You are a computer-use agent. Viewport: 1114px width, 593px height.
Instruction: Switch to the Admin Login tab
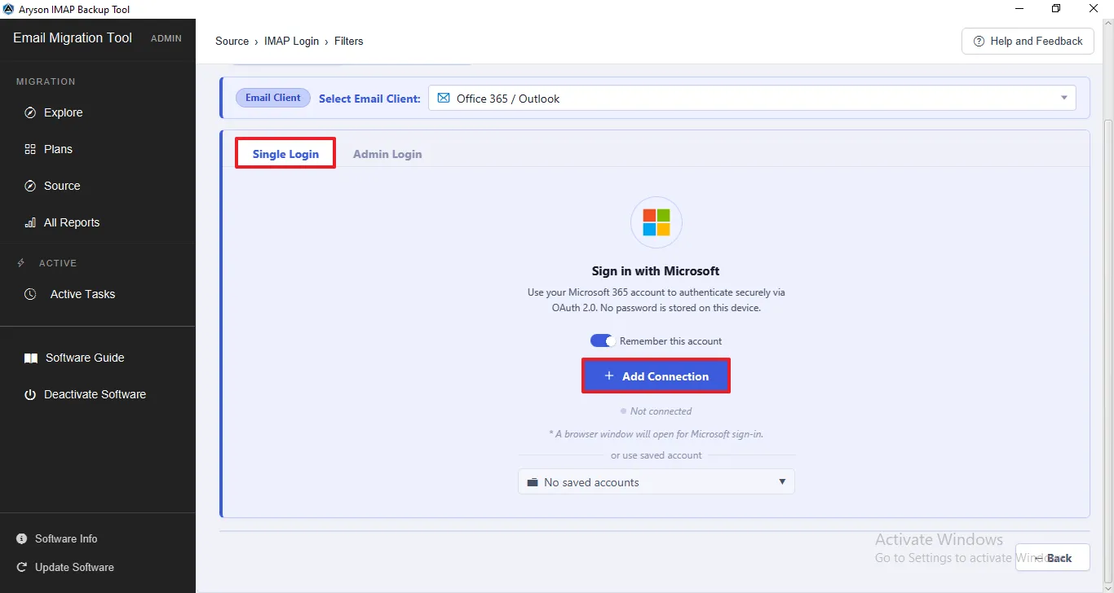click(387, 154)
